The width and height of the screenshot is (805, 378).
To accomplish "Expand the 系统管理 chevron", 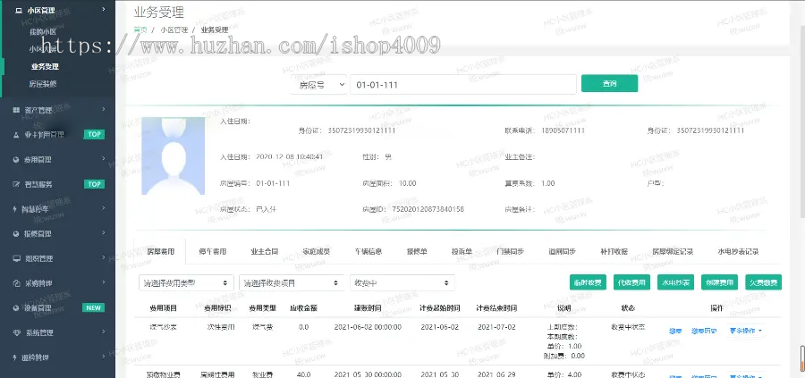I will click(104, 332).
